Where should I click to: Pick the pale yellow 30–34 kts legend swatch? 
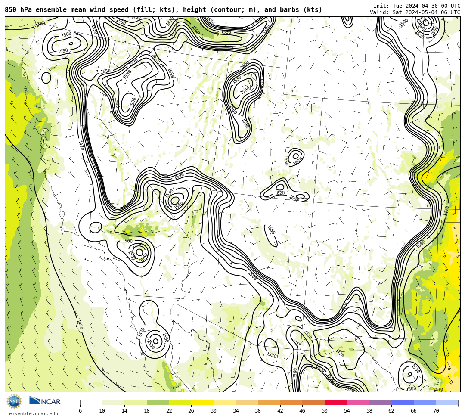[x=224, y=402]
